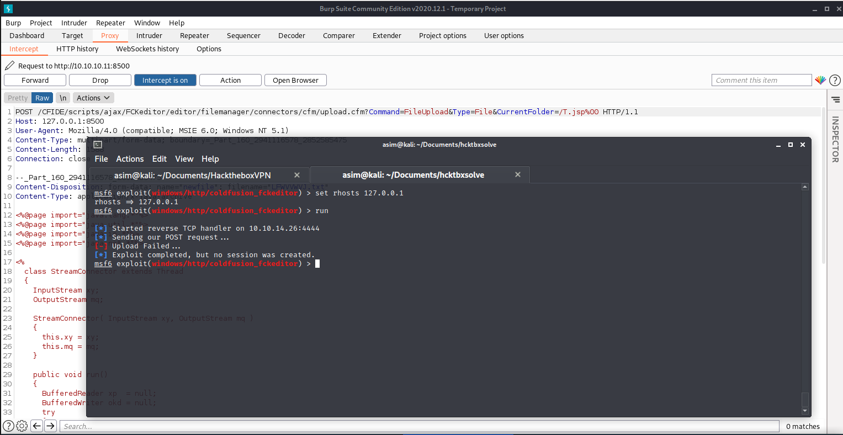Select the Proxy tab
Screen dimensions: 843x435
point(110,35)
